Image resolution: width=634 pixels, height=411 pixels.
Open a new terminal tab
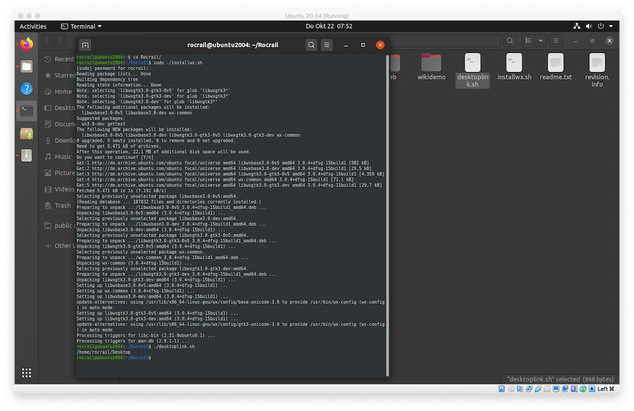85,45
